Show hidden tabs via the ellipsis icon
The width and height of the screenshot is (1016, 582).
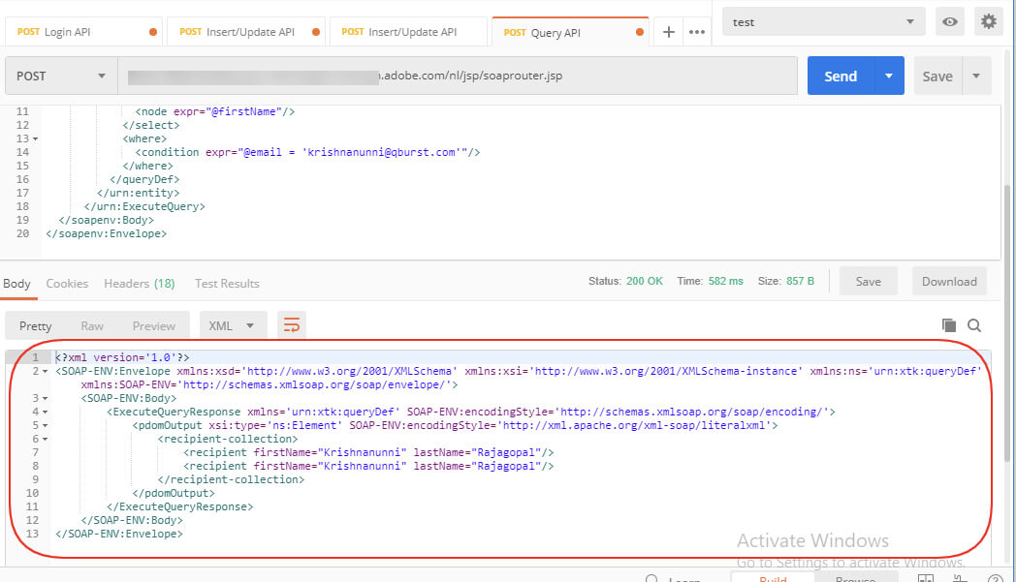click(x=697, y=31)
